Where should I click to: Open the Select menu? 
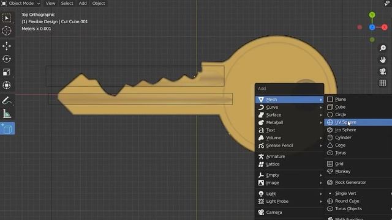coord(67,3)
